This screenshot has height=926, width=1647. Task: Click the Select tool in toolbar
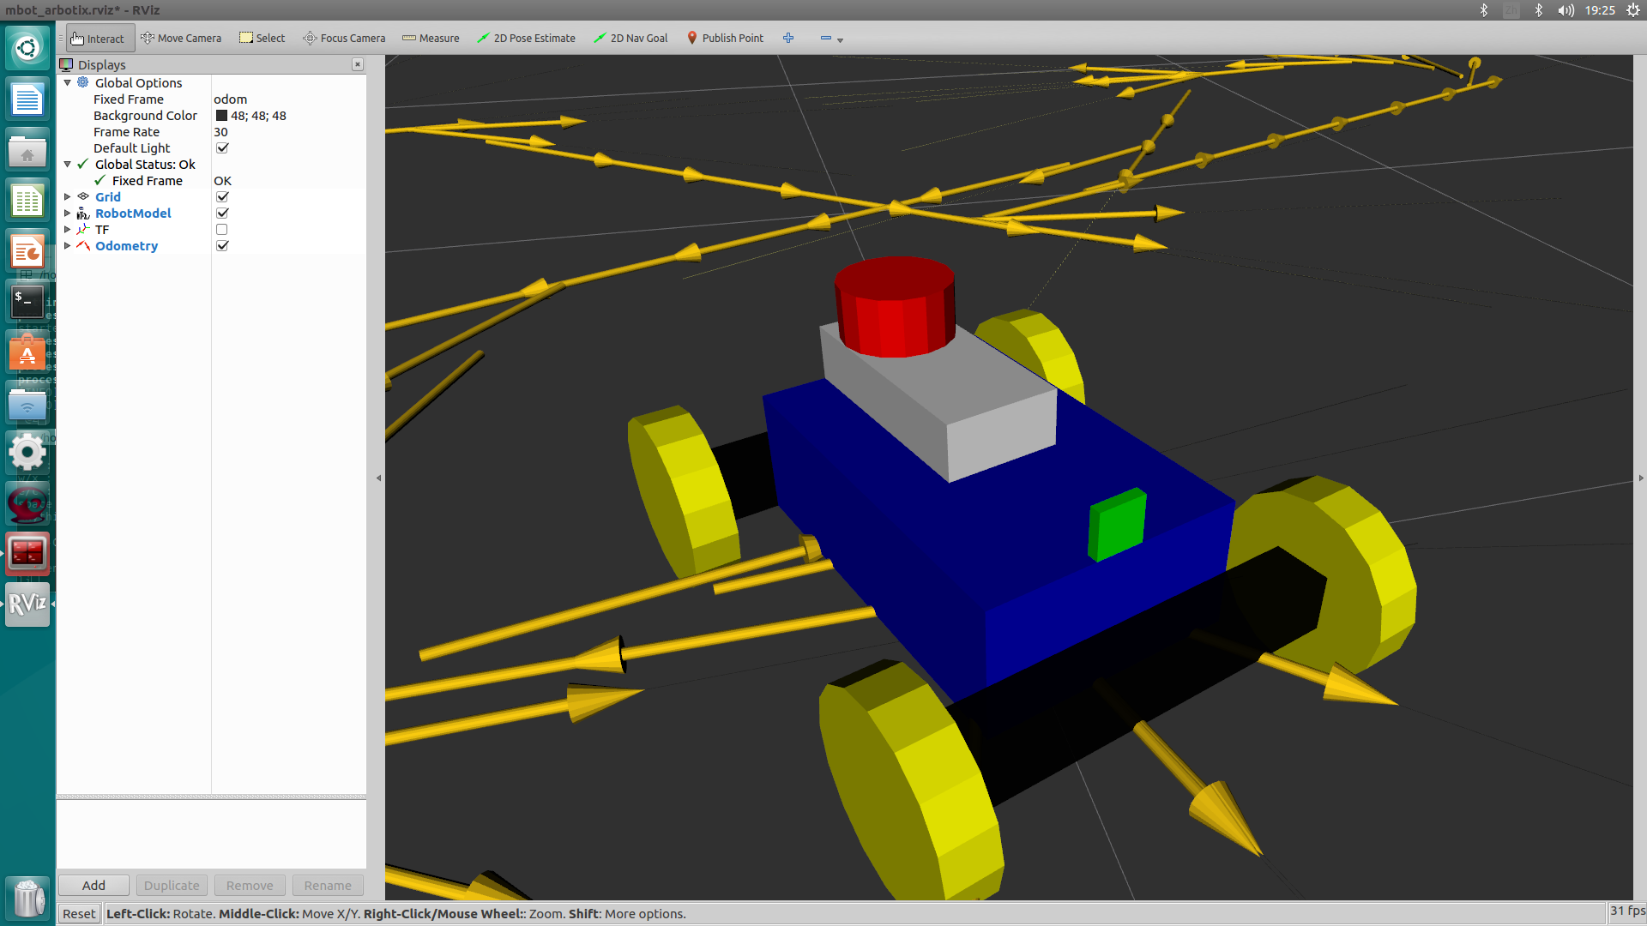tap(262, 39)
